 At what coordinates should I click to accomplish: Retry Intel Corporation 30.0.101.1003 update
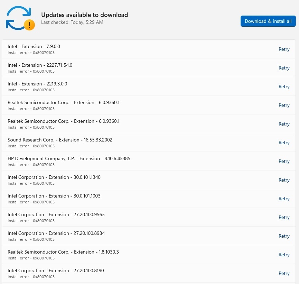pyautogui.click(x=284, y=199)
